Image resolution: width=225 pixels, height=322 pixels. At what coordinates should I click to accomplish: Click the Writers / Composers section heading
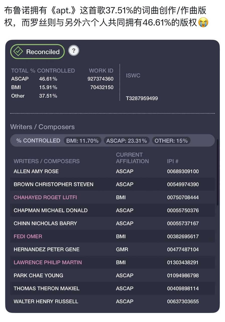(42, 127)
